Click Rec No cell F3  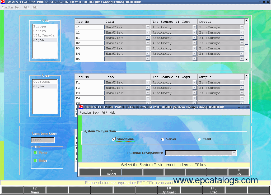(x=89, y=93)
